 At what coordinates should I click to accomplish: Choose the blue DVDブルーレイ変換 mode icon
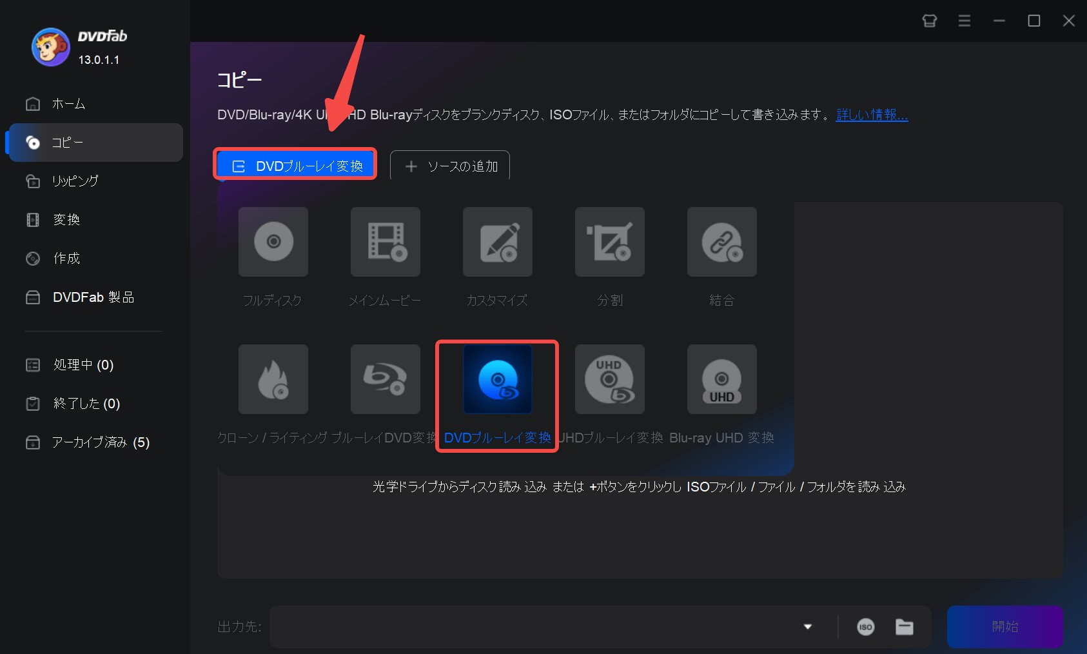tap(498, 379)
